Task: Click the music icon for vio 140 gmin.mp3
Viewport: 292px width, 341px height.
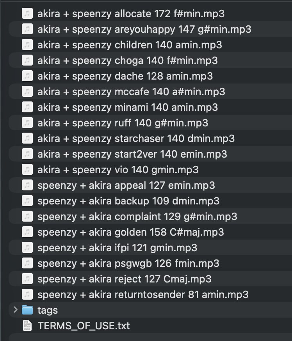Action: point(27,170)
